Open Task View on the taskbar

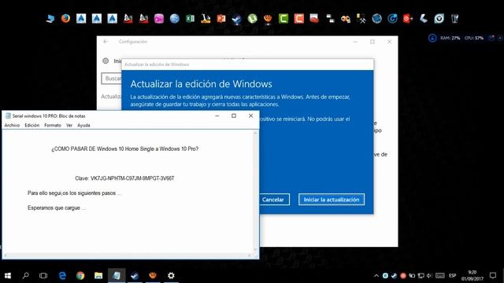(x=43, y=276)
